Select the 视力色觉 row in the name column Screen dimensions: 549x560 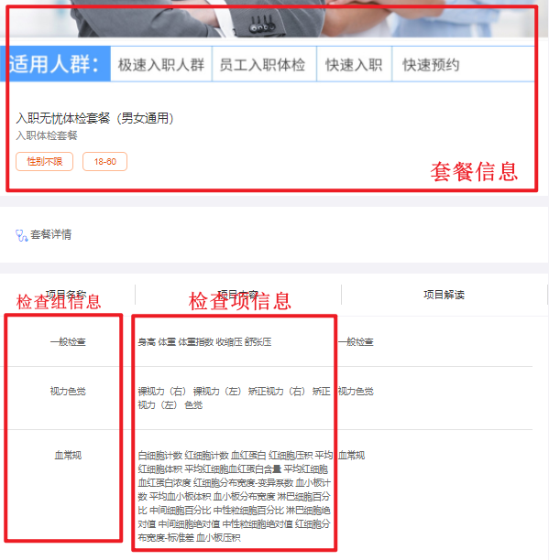click(x=68, y=391)
